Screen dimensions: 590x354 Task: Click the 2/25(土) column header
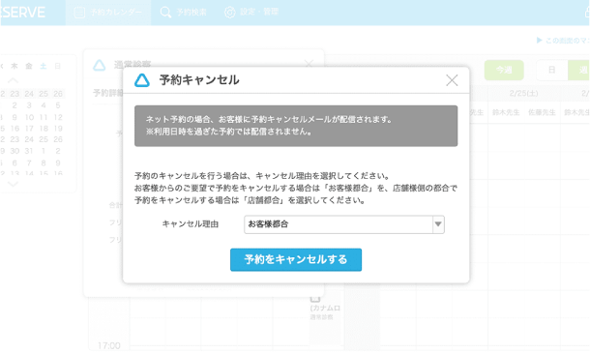tap(523, 93)
